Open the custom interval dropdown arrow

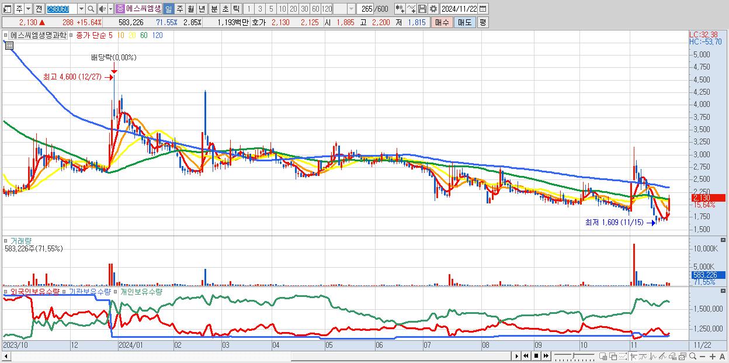[x=350, y=9]
